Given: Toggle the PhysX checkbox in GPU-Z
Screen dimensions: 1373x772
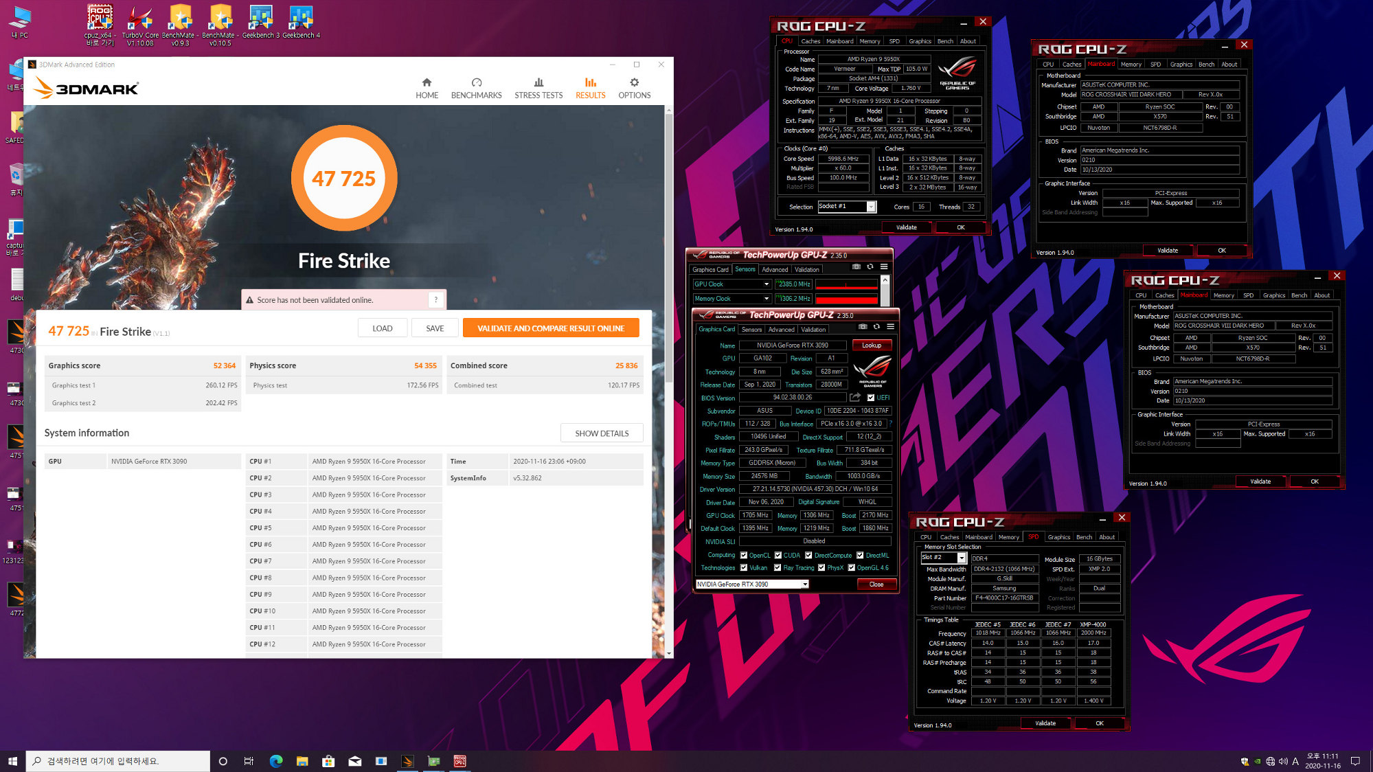Looking at the screenshot, I should (x=821, y=567).
